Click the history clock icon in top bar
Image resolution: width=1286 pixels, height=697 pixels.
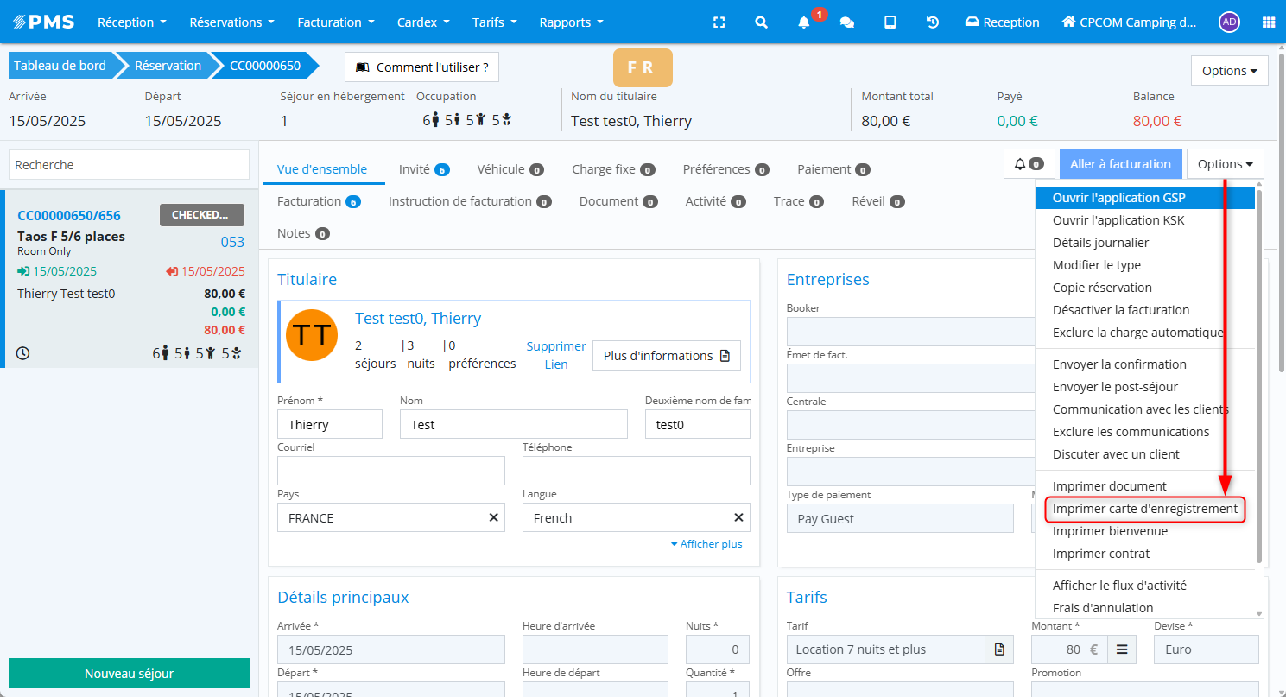click(x=933, y=22)
